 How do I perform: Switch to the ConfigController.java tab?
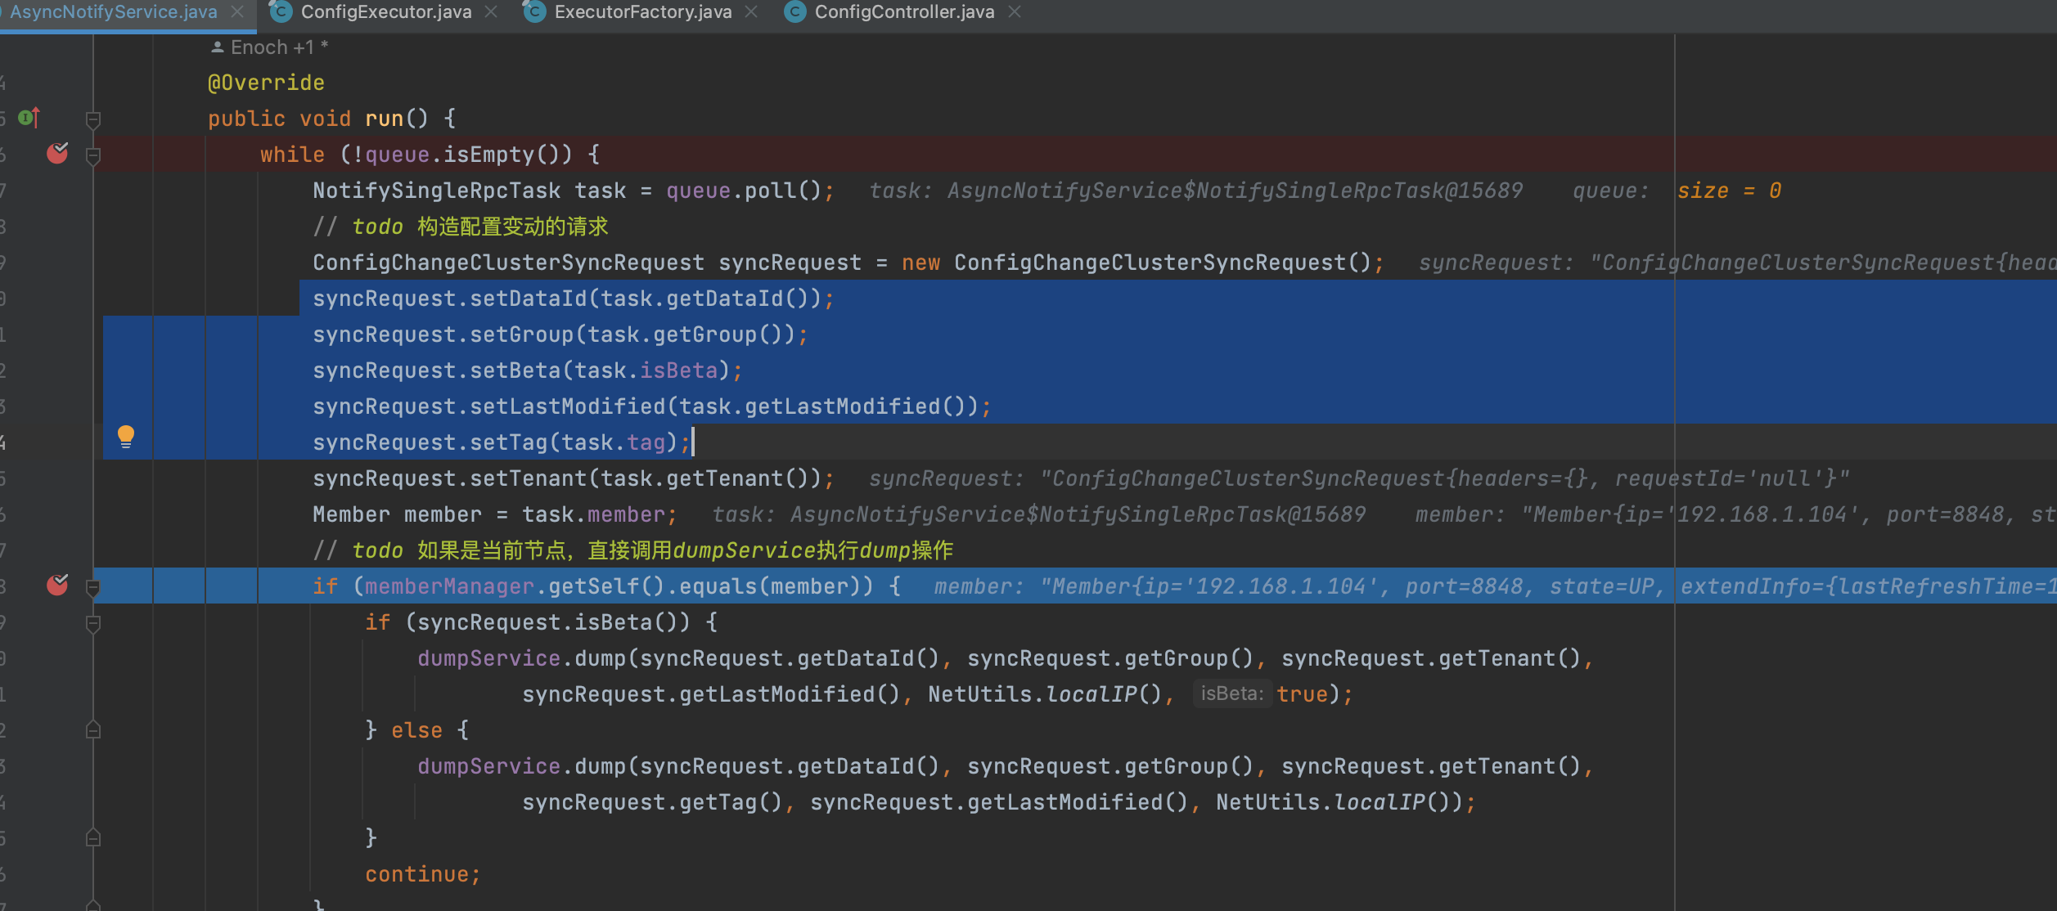click(904, 12)
